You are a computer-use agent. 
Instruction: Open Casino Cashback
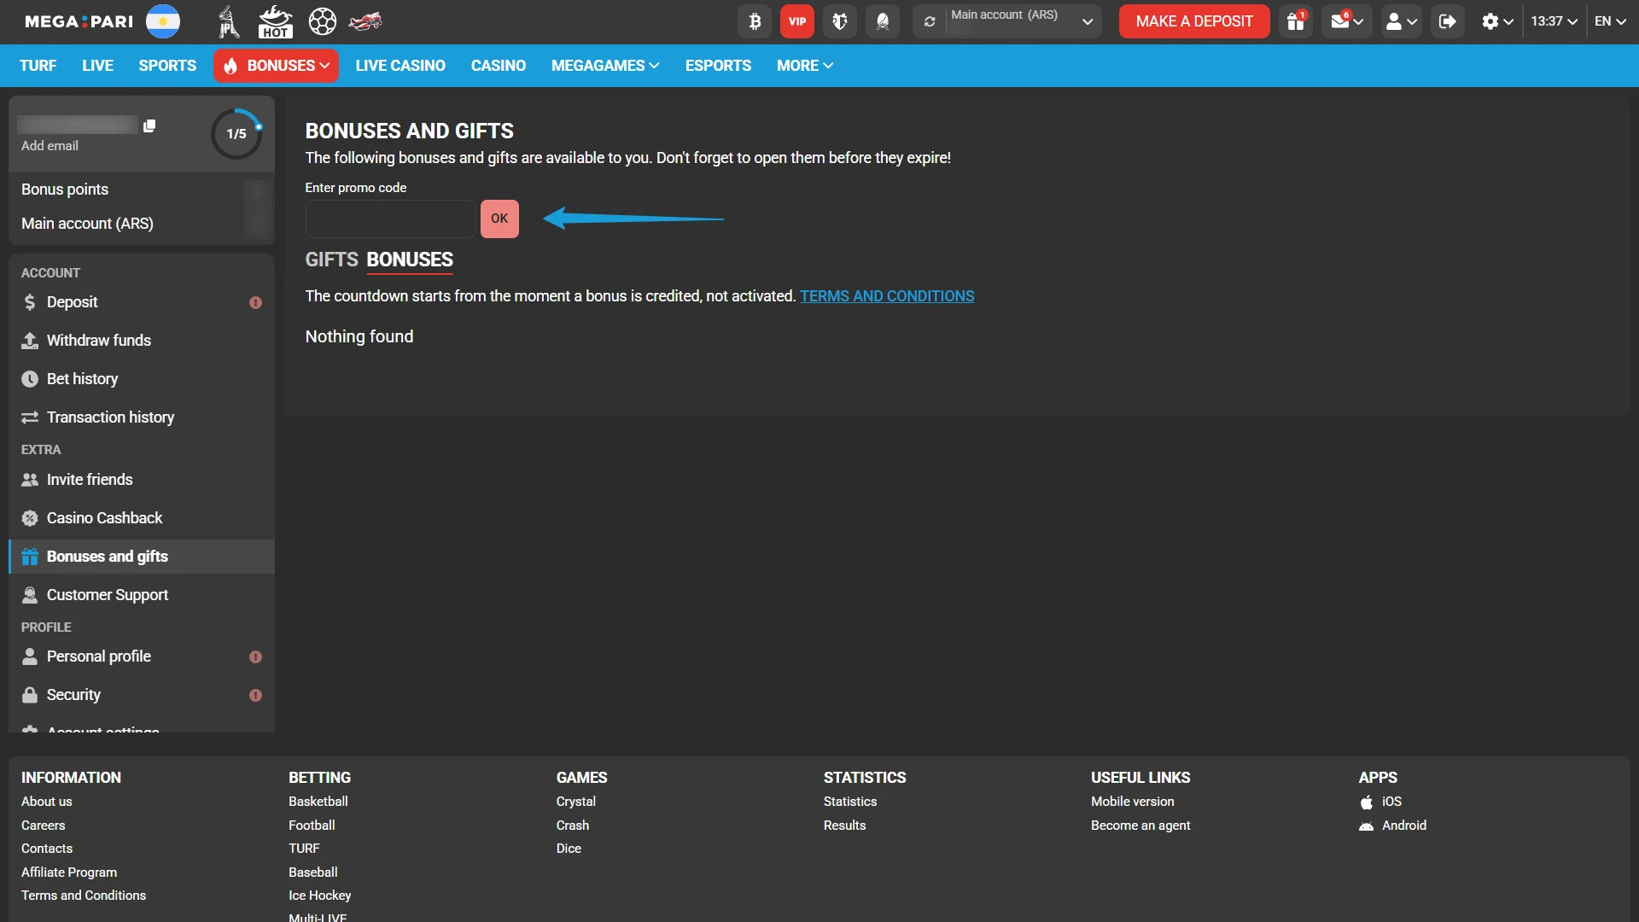[x=142, y=518]
